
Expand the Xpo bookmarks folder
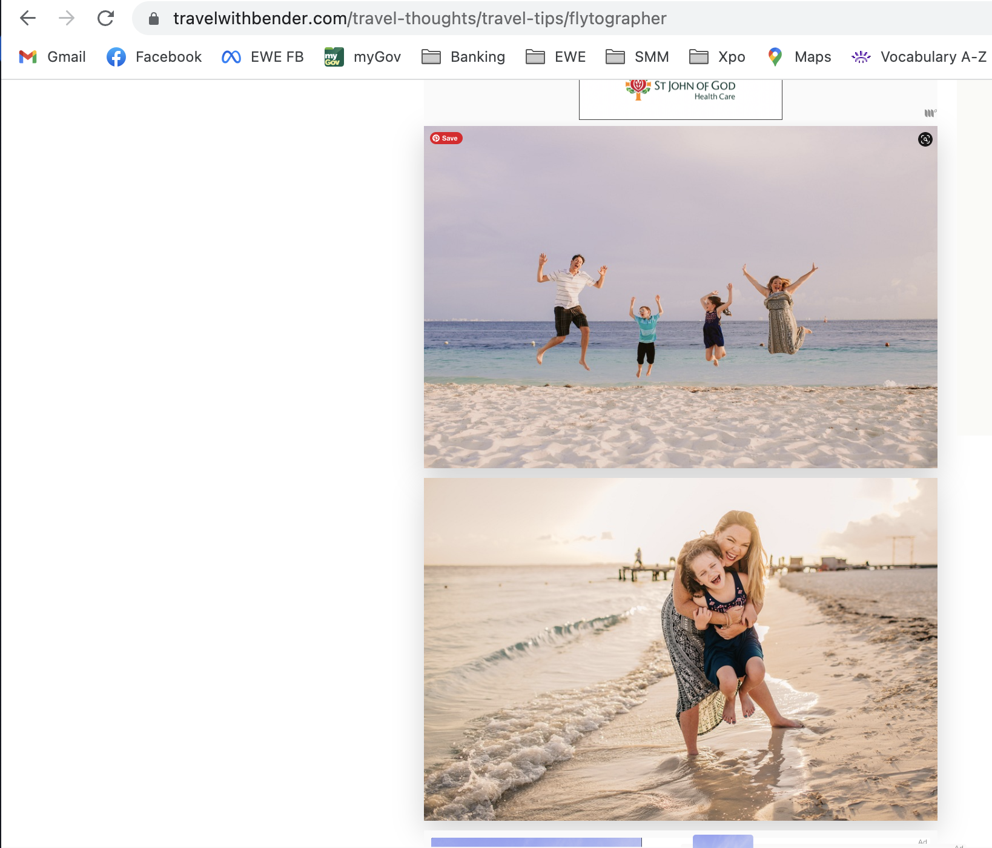coord(717,57)
